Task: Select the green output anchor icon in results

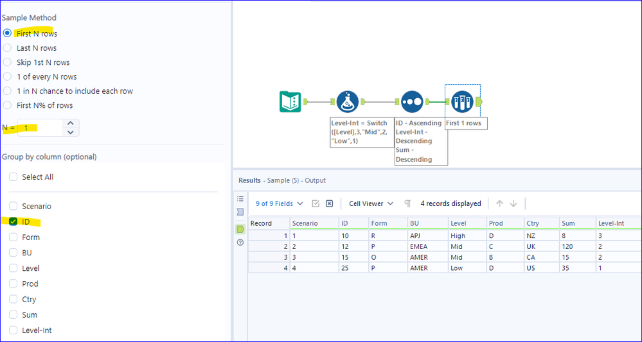Action: pos(240,229)
